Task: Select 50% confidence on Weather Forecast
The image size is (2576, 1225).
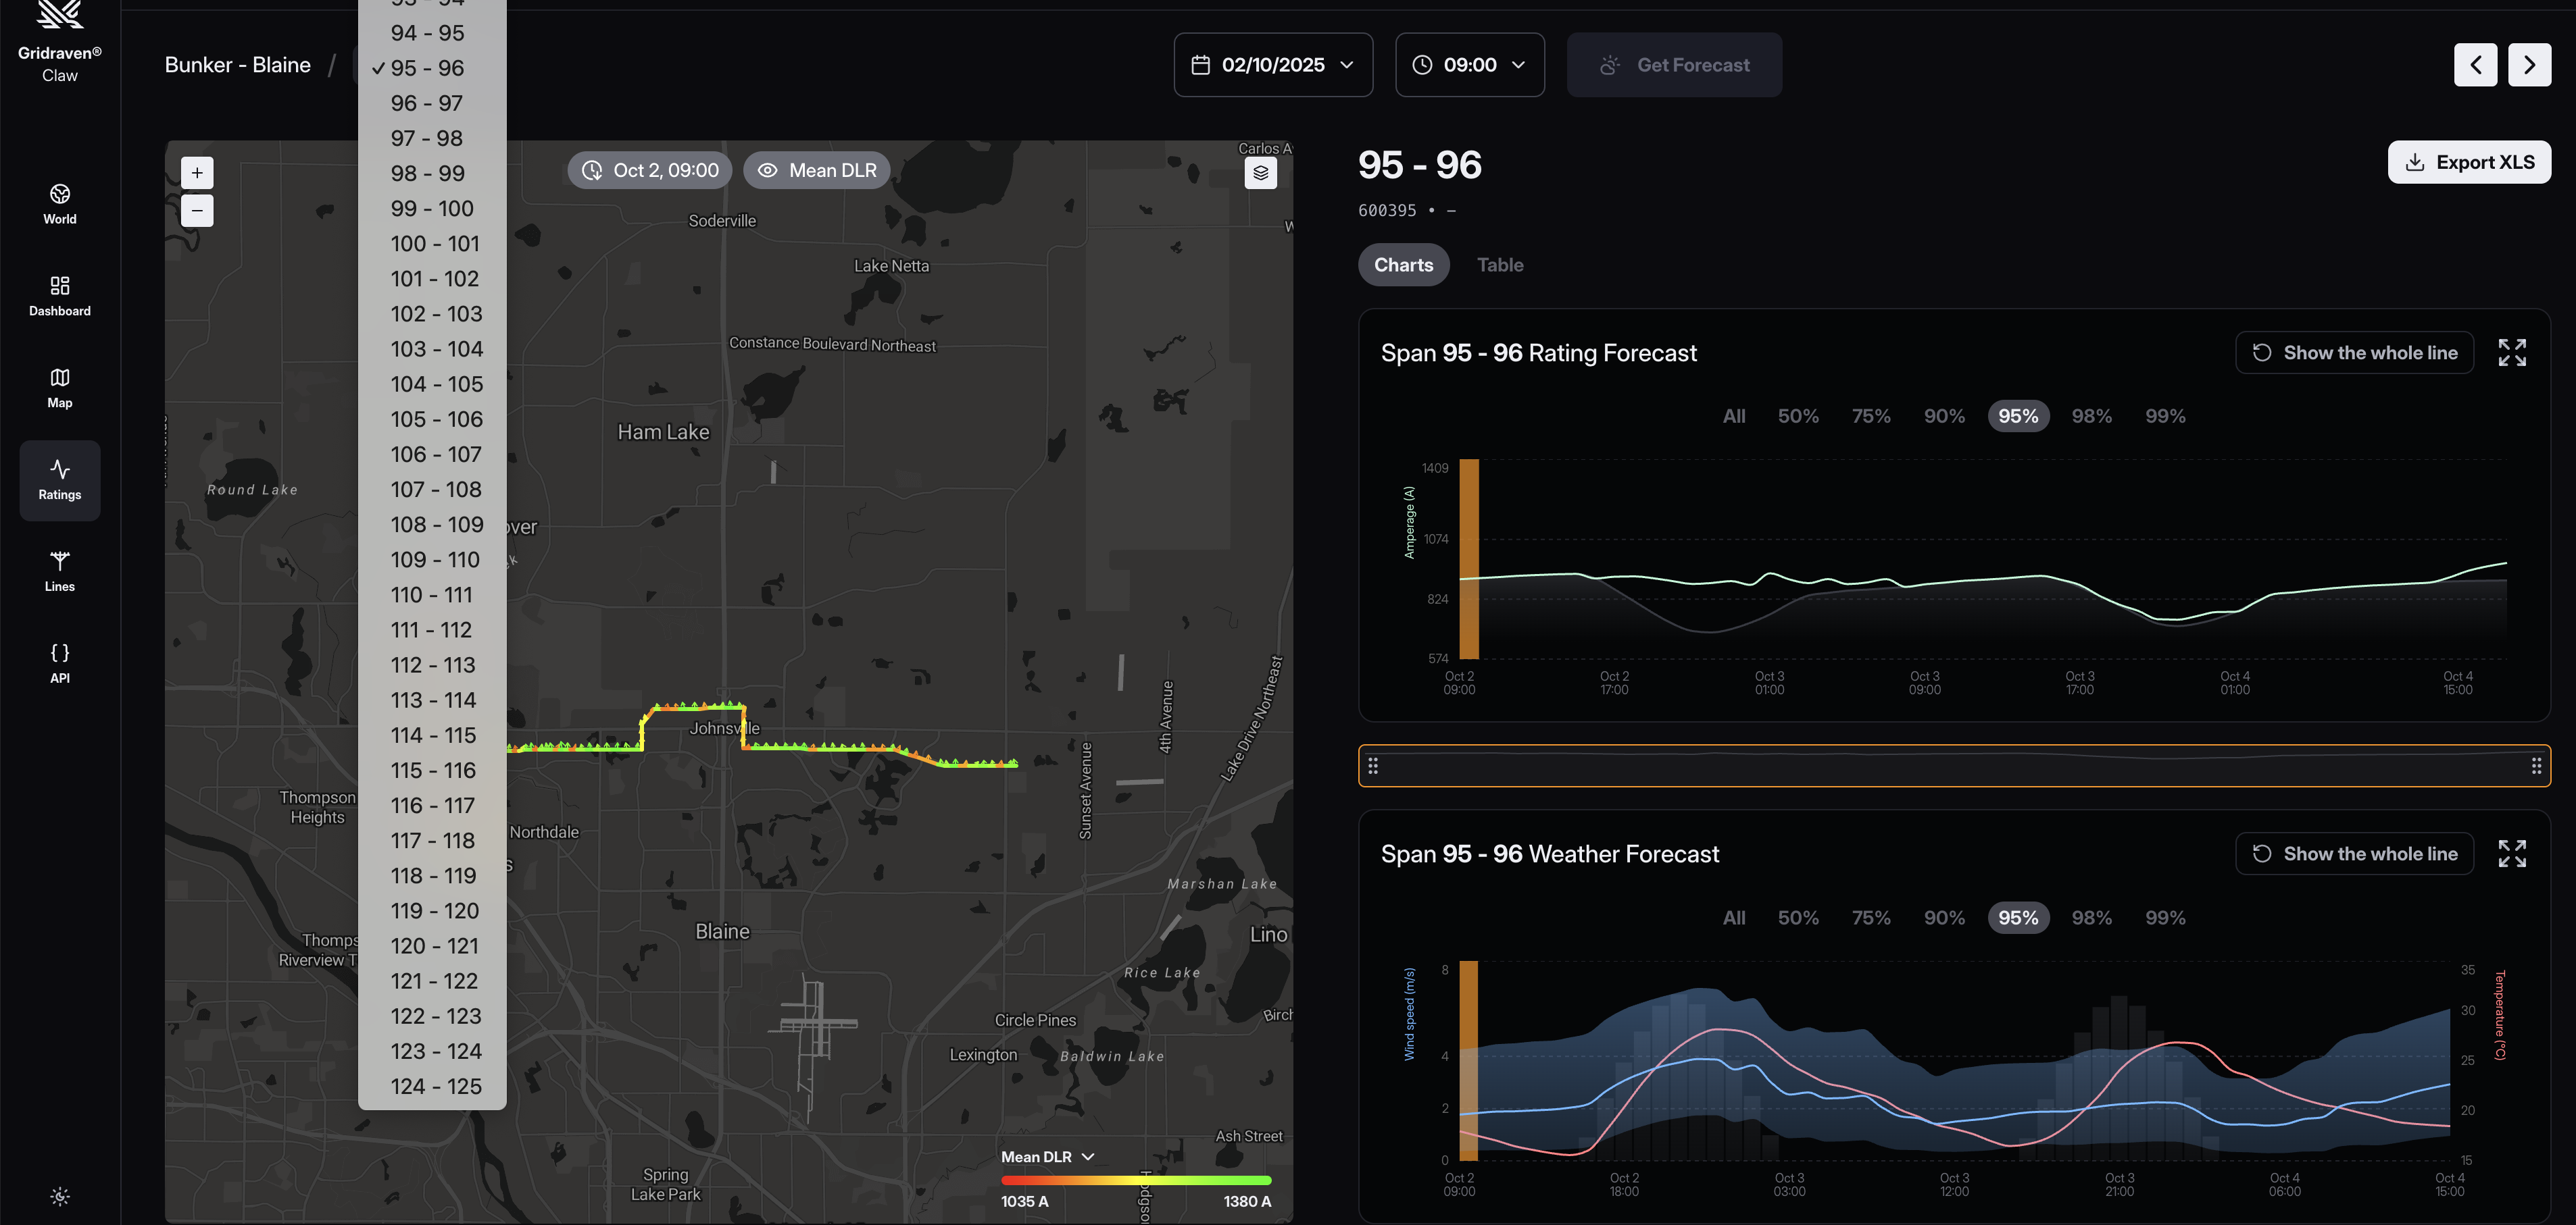Action: (x=1797, y=917)
